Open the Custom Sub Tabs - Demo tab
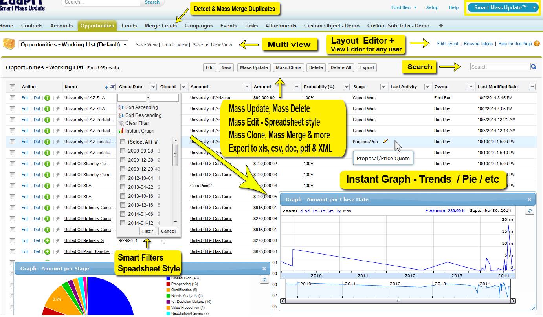Screen dimensions: 543x317 pyautogui.click(x=398, y=26)
